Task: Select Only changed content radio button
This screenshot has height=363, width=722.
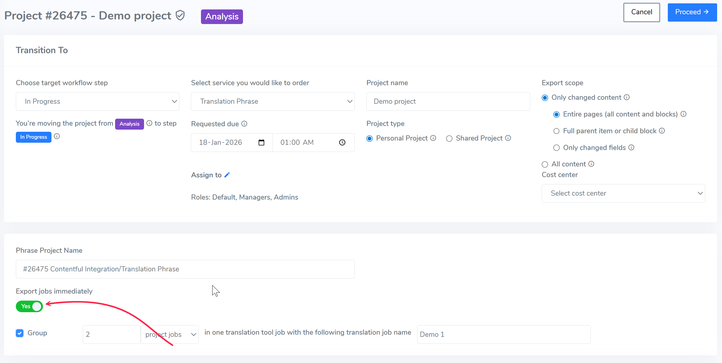Action: pos(545,98)
